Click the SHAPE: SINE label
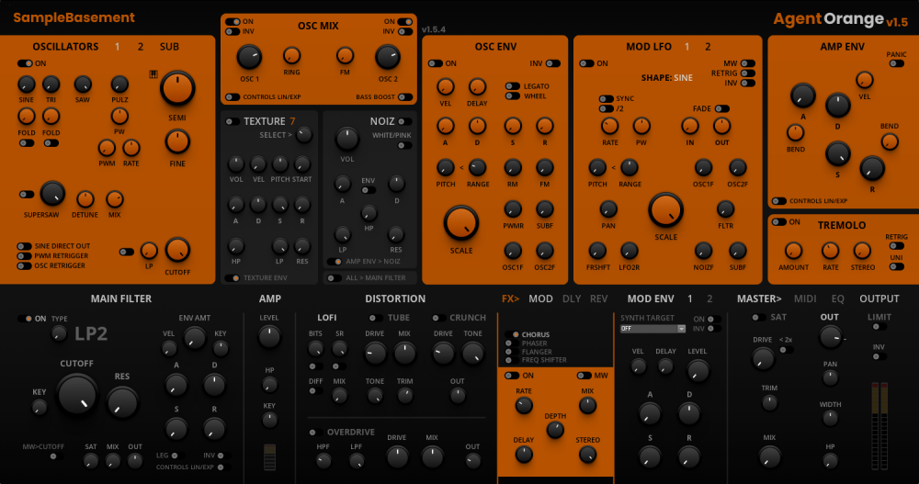The image size is (919, 484). coord(666,77)
